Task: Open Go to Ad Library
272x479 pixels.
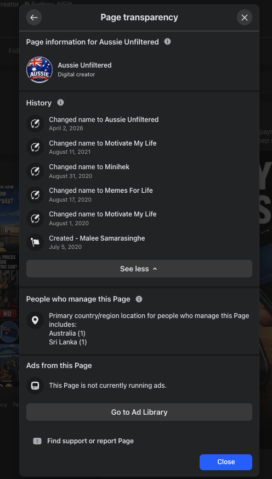Action: pyautogui.click(x=139, y=412)
